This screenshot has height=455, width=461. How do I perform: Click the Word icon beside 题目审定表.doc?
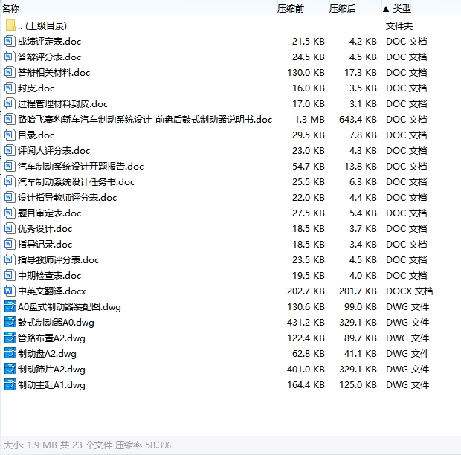tap(9, 213)
